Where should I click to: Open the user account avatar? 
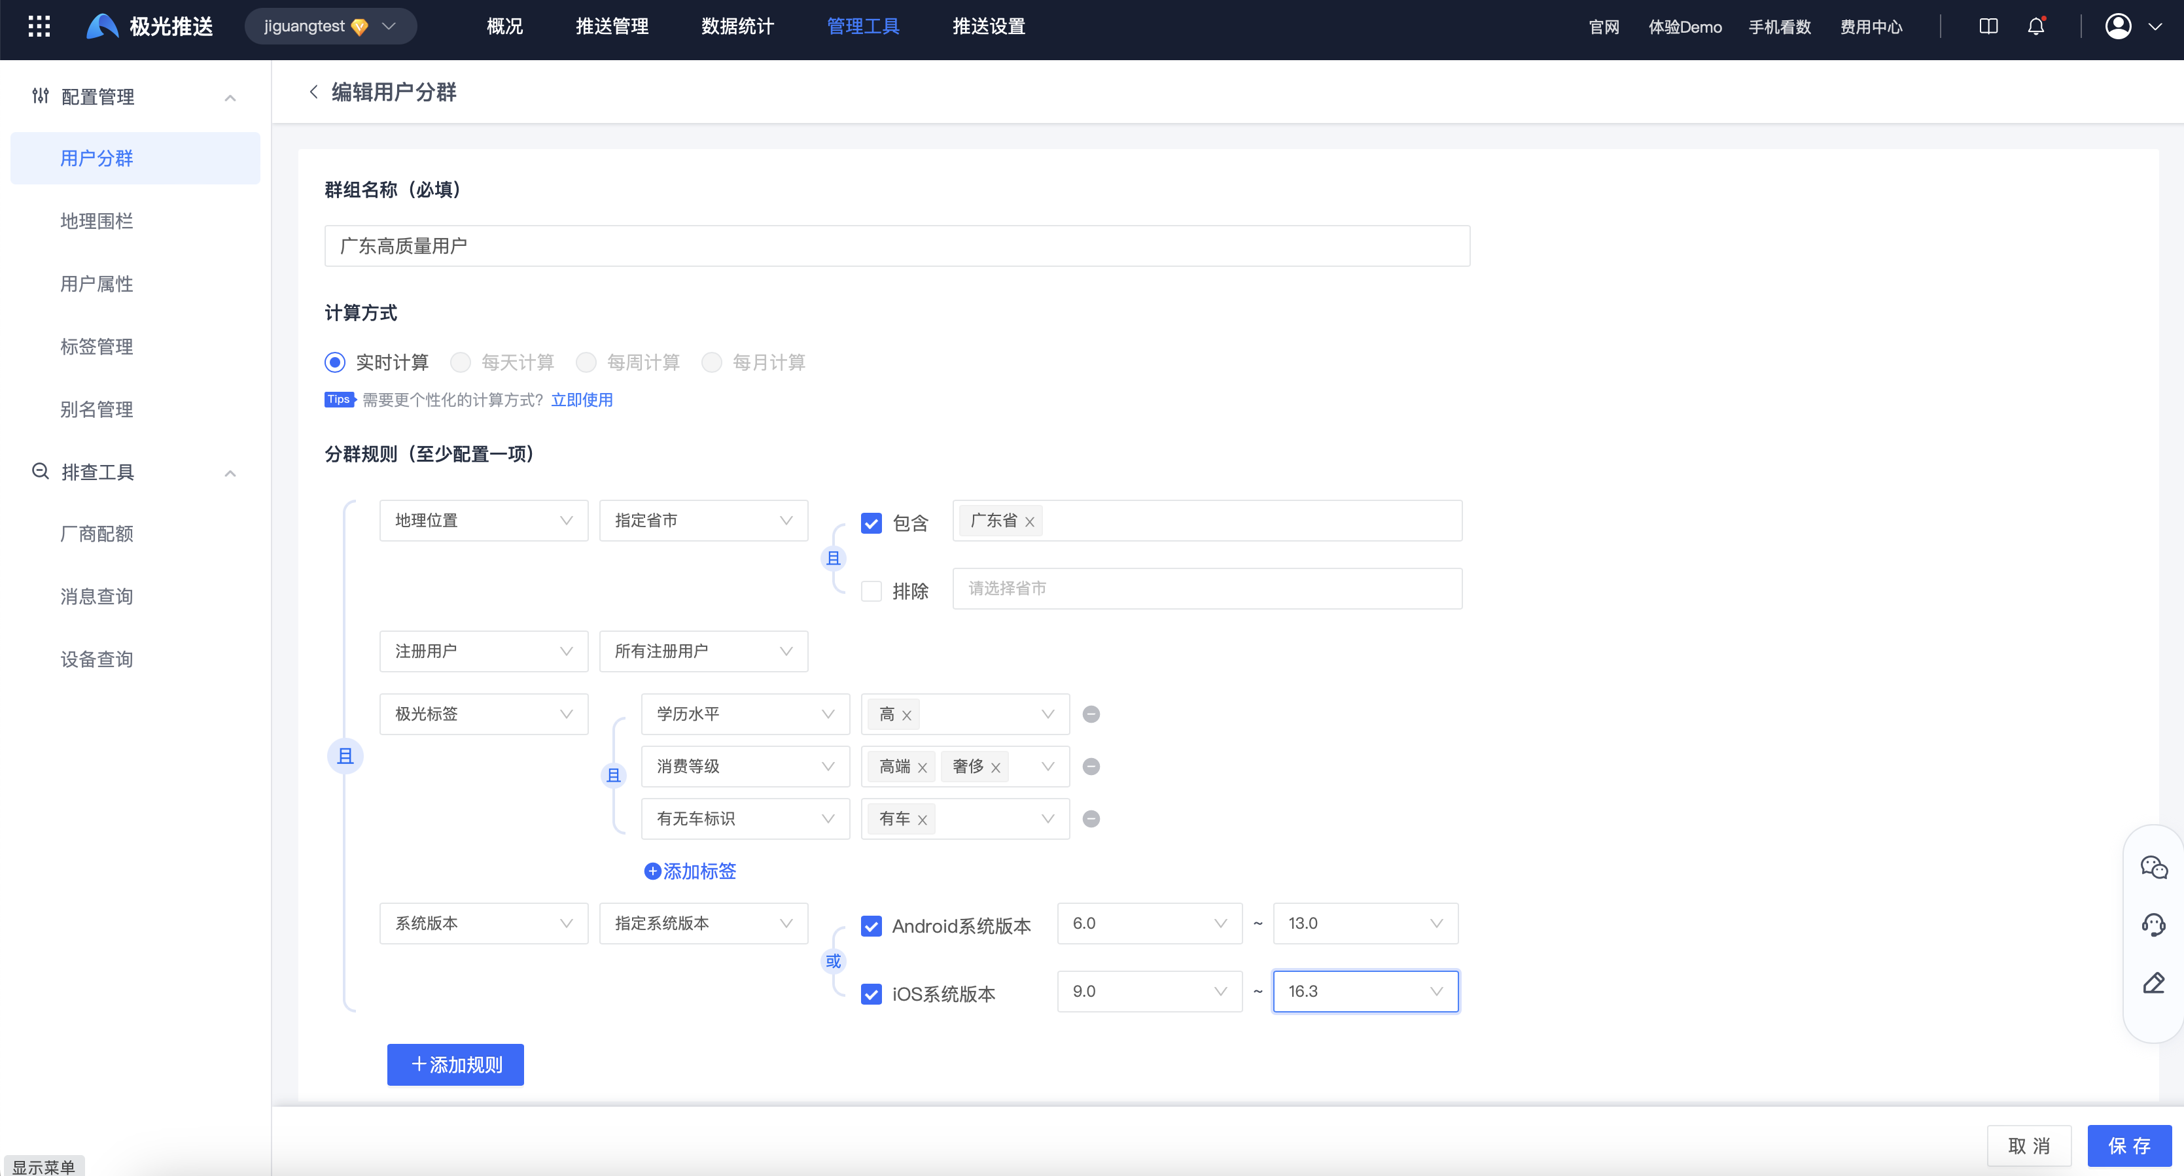(x=2118, y=26)
